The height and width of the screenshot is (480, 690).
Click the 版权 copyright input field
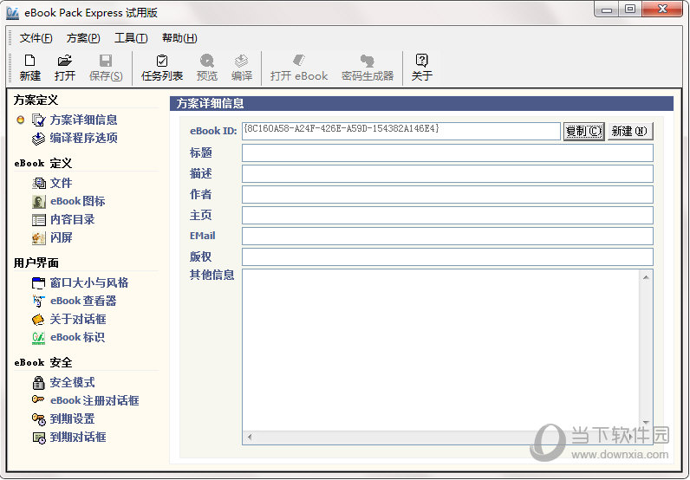point(447,257)
